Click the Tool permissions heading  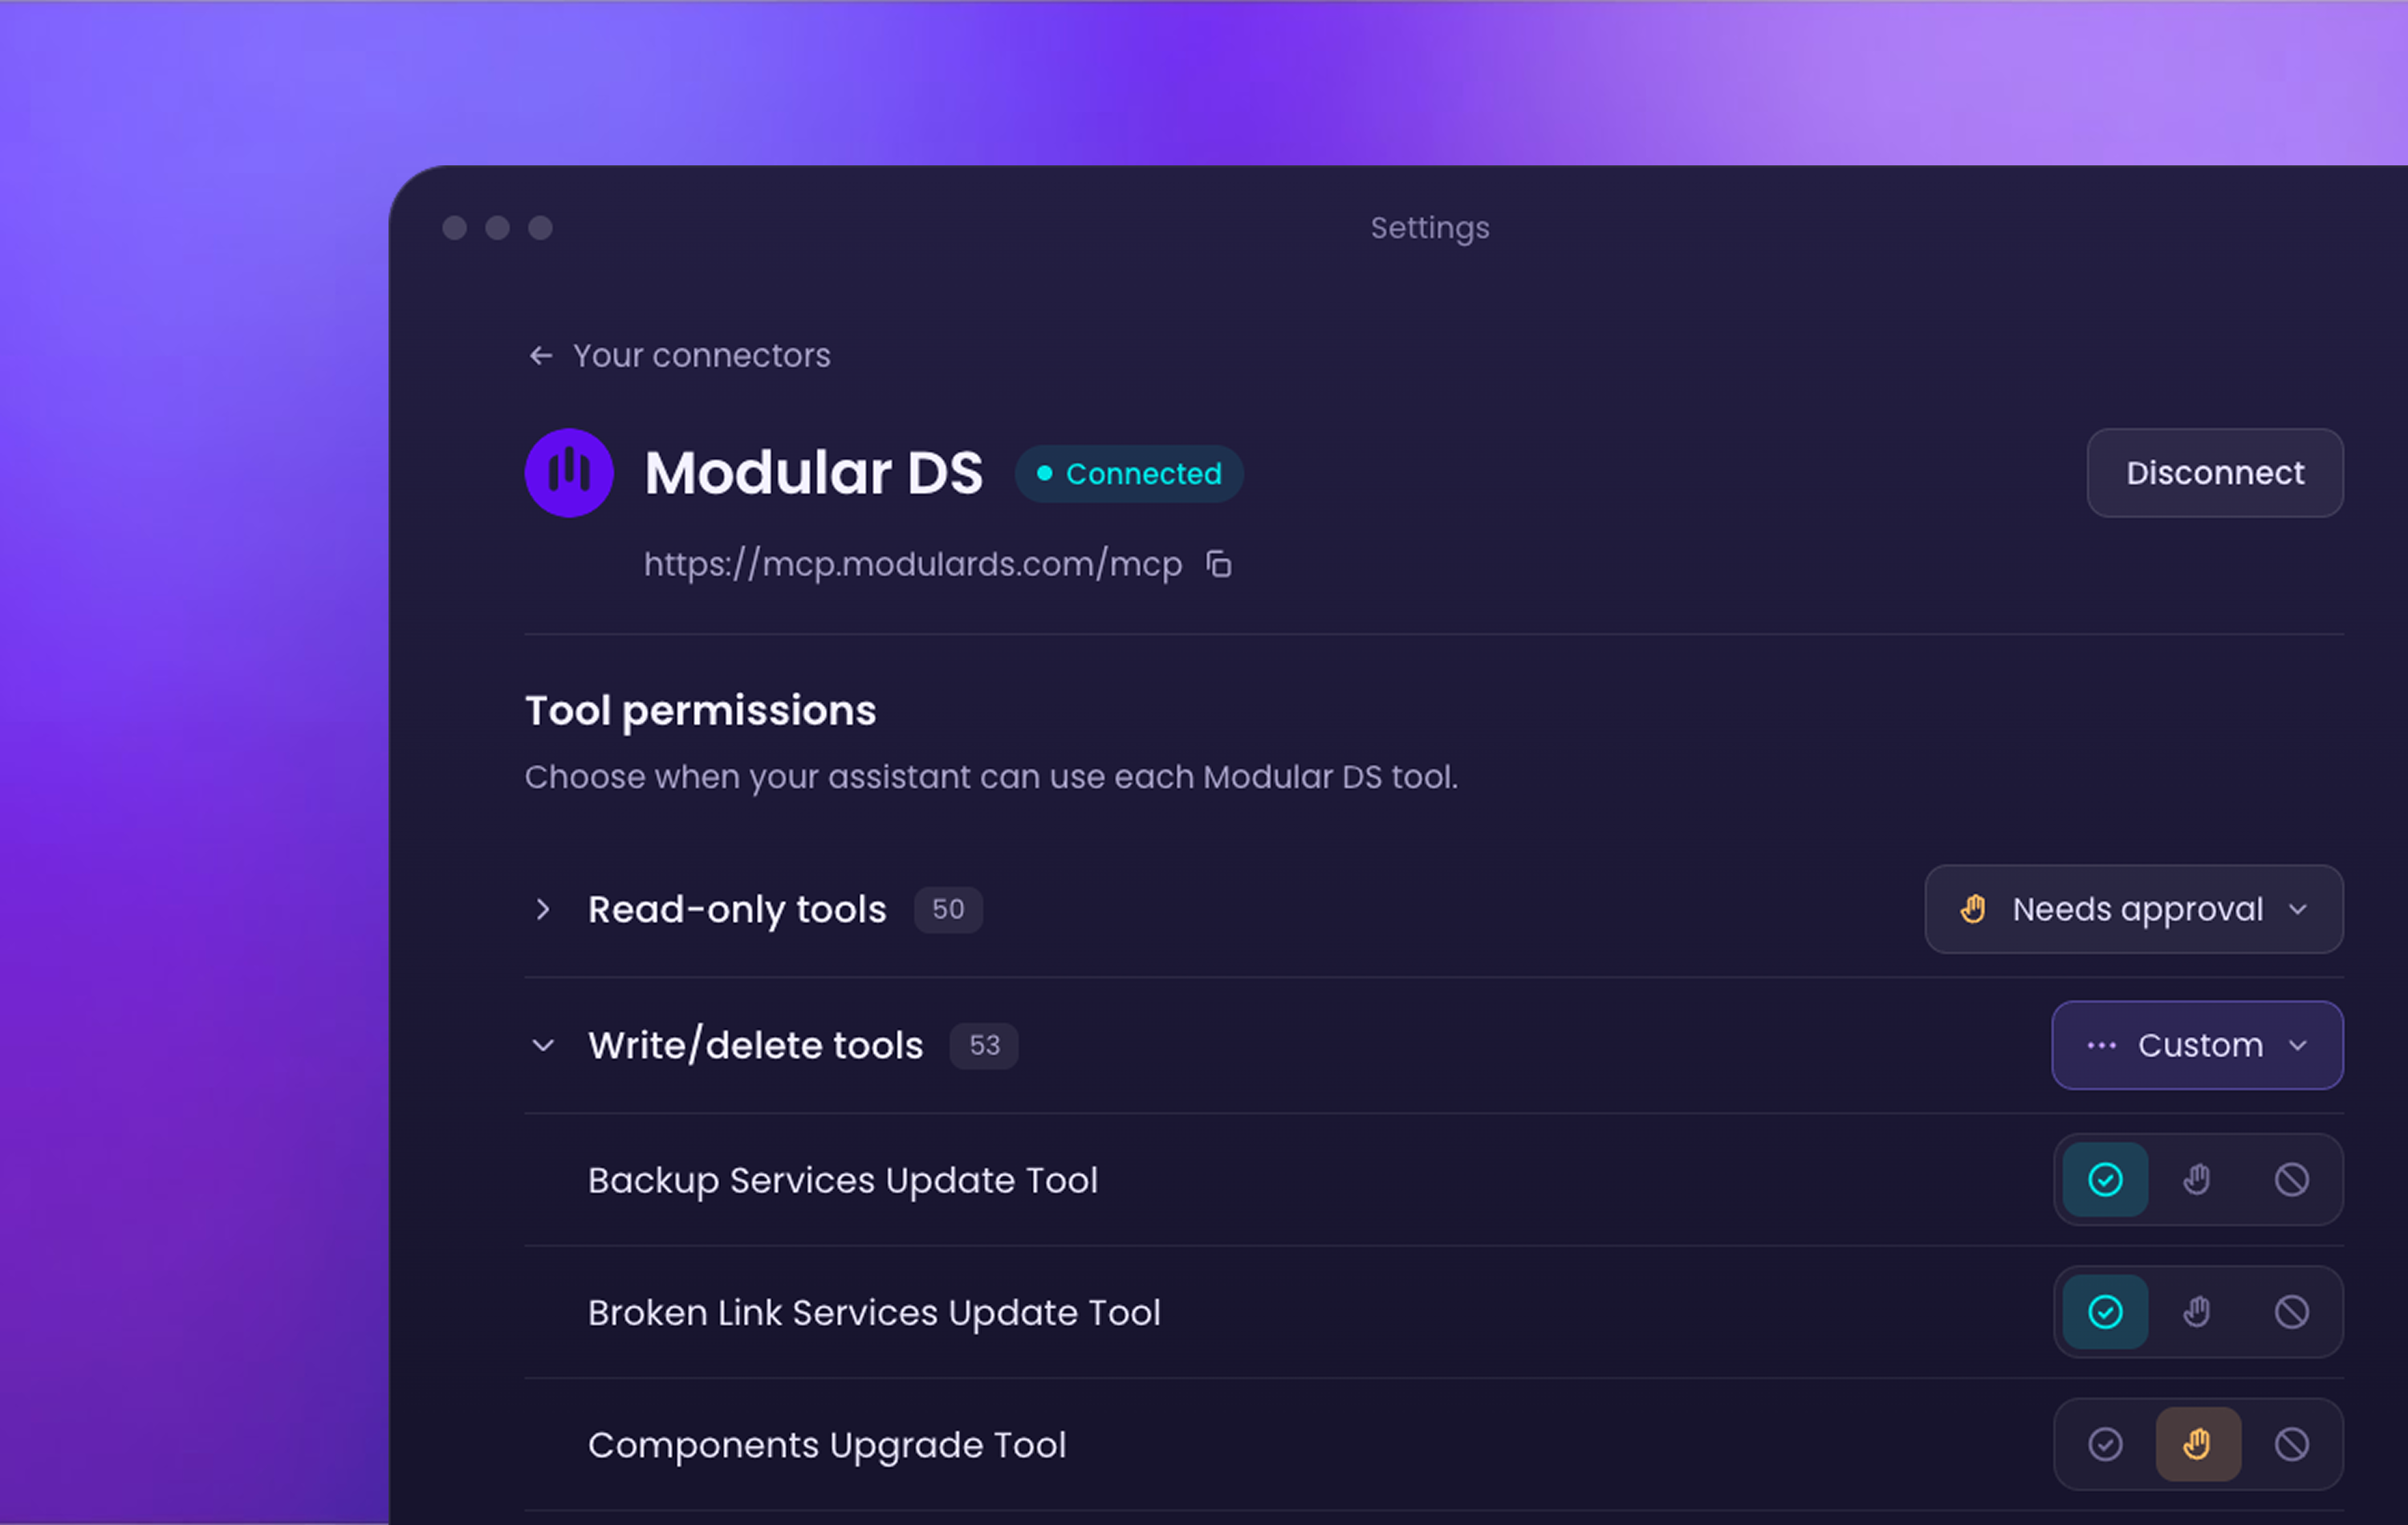click(x=700, y=712)
